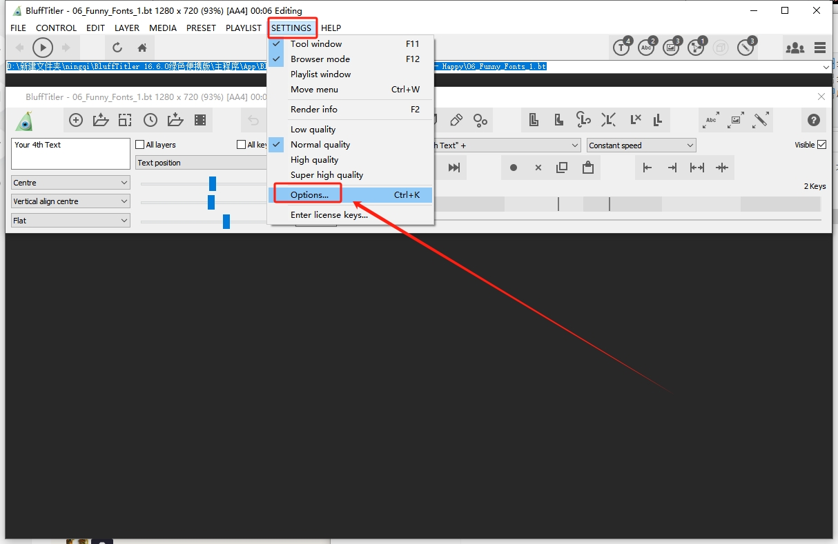Click the Abc icon with badge 2
Image resolution: width=838 pixels, height=544 pixels.
coord(647,47)
